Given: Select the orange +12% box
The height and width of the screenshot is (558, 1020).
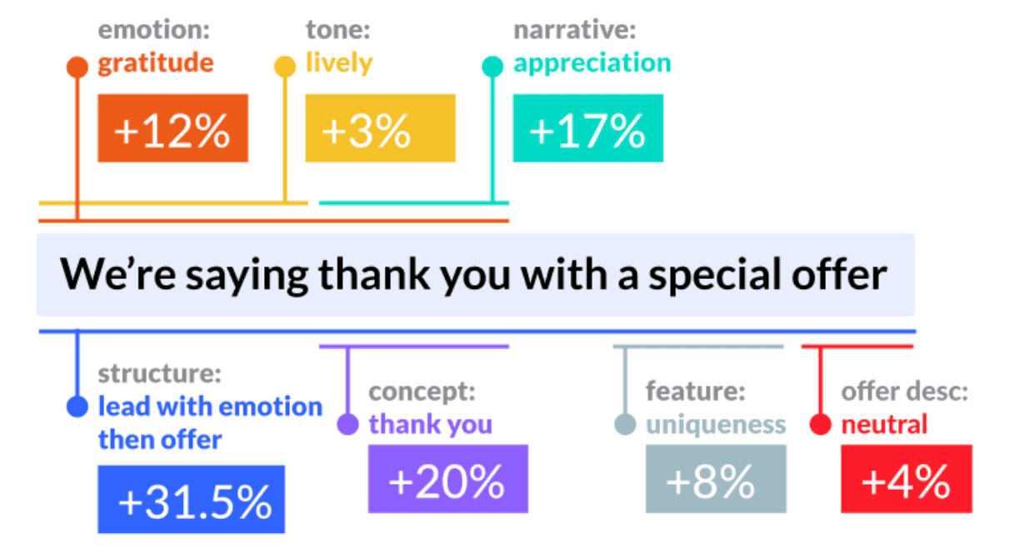Looking at the screenshot, I should pos(172,128).
